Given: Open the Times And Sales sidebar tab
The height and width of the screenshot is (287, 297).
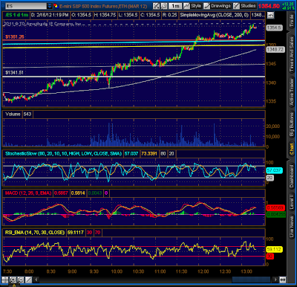Looking at the screenshot, I should click(x=292, y=54).
